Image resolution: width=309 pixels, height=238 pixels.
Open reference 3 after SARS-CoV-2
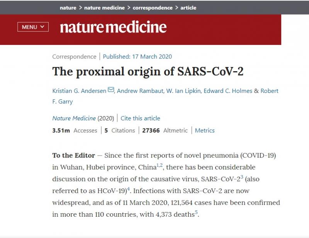click(x=242, y=177)
